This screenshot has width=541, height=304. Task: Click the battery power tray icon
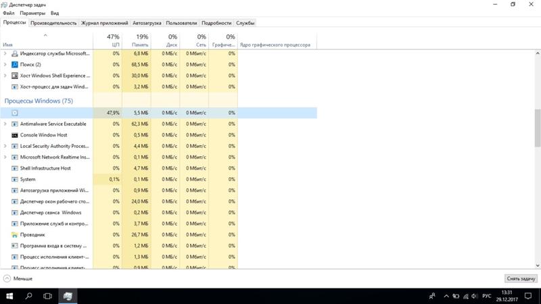456,296
